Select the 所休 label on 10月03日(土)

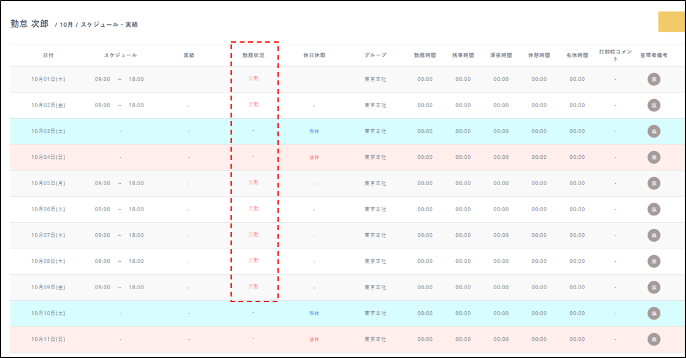coord(314,131)
